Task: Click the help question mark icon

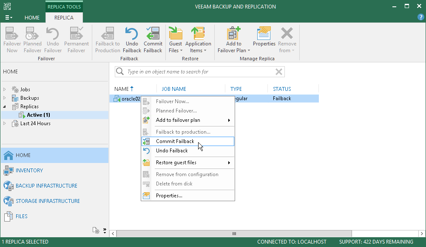Action: tap(420, 17)
